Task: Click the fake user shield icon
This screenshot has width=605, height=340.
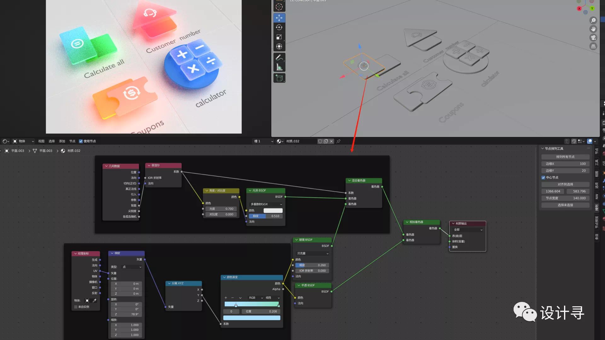Action: tap(320, 141)
